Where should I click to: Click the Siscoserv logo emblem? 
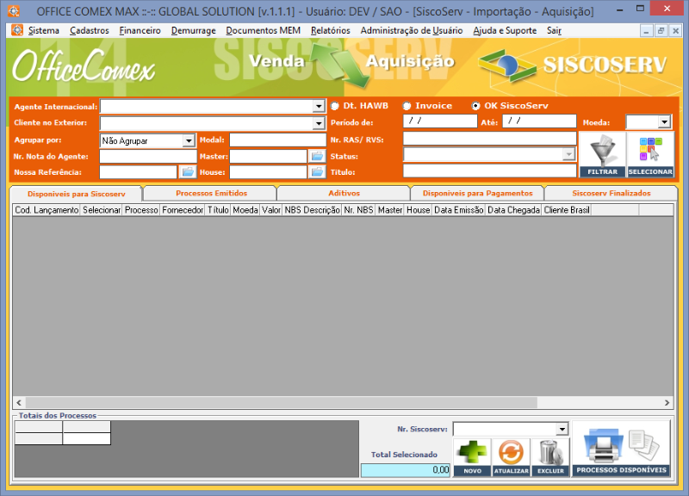pyautogui.click(x=507, y=66)
